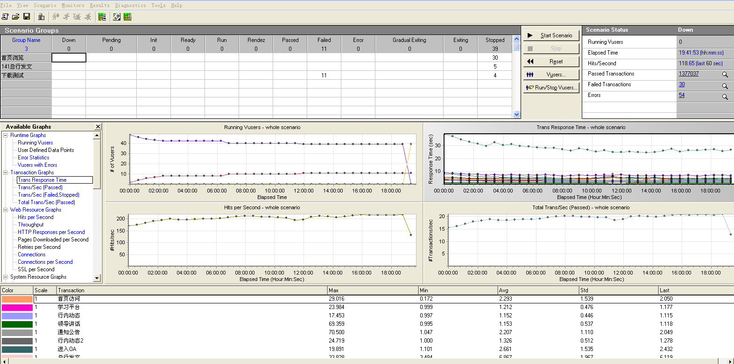Select HTTP Responses per Second item

pos(51,232)
